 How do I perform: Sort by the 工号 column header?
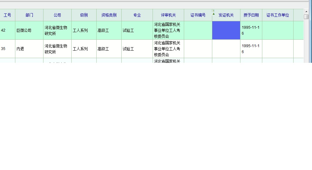tap(7, 15)
